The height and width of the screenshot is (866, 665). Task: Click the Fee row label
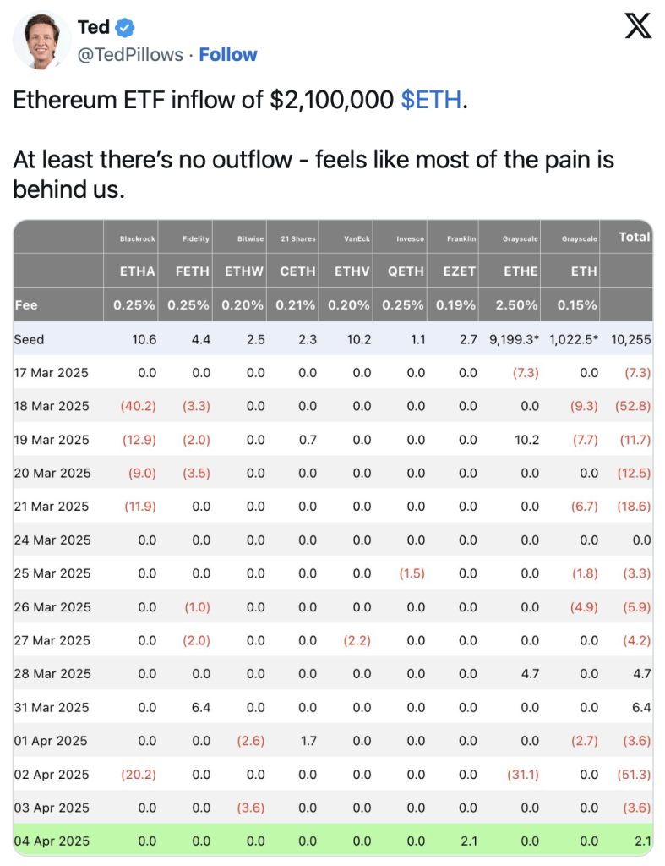(26, 304)
